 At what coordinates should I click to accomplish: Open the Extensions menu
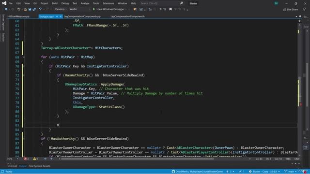[x=108, y=3]
